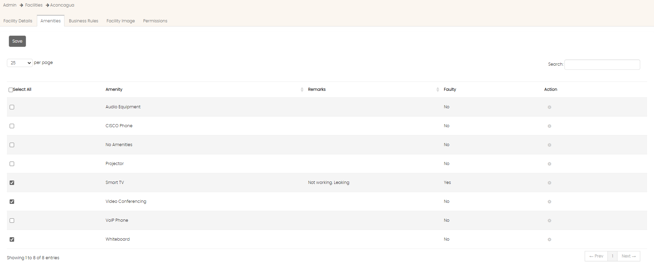
Task: Open gear action for No Amenities row
Action: coord(549,145)
